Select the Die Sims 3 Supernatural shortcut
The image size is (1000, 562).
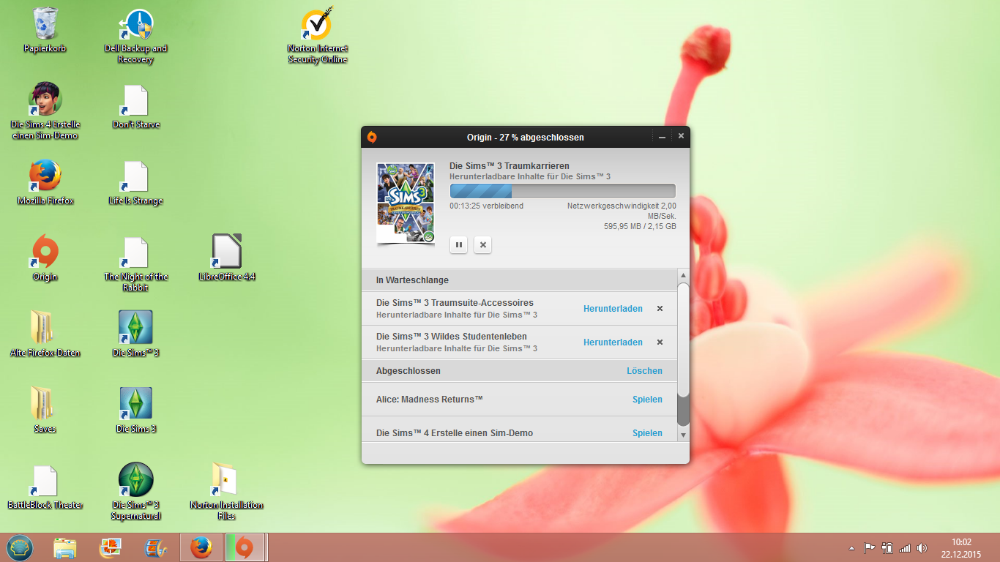(135, 490)
